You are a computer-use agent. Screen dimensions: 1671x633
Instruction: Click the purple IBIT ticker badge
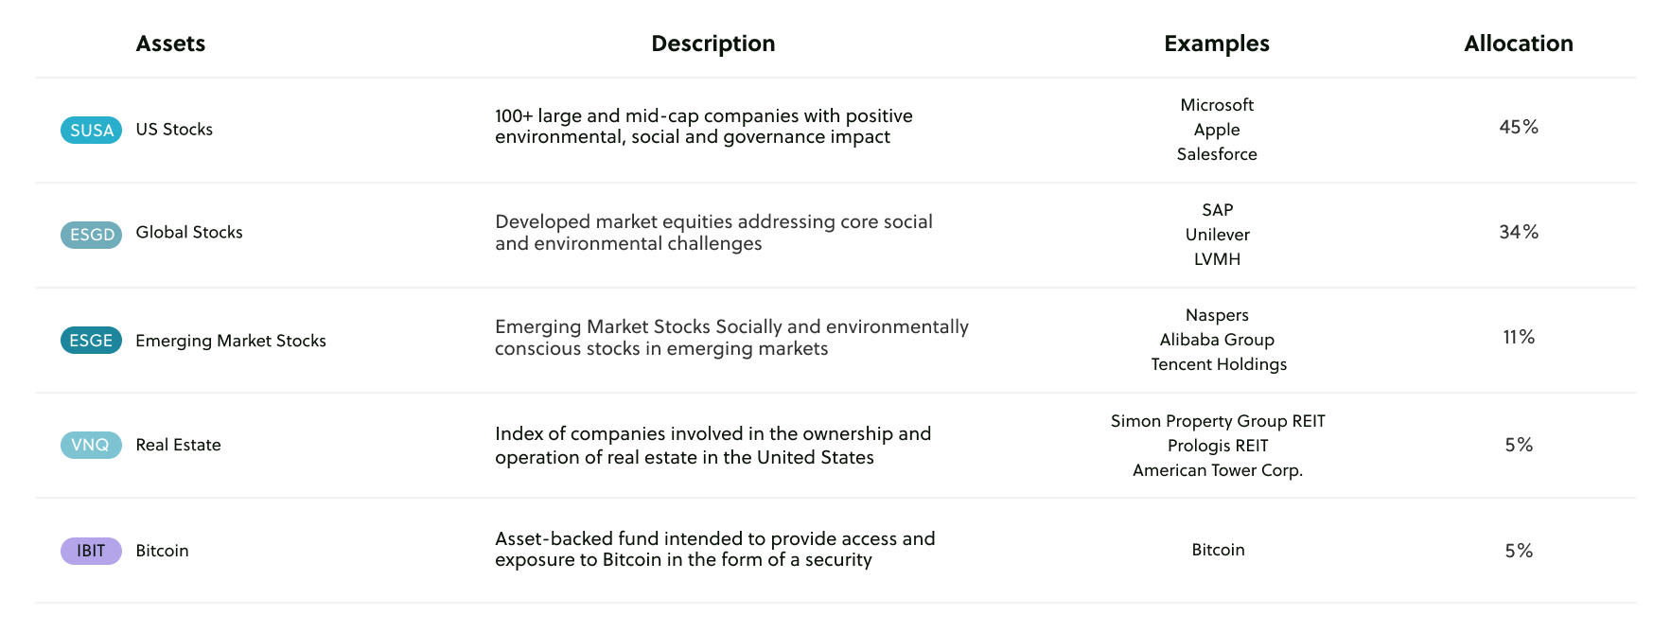click(91, 551)
